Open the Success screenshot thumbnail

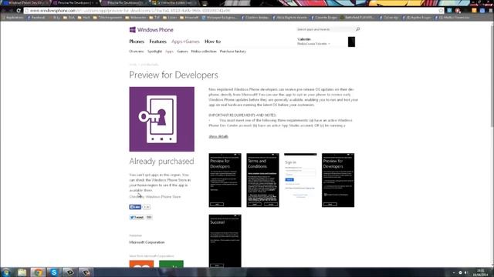225,241
